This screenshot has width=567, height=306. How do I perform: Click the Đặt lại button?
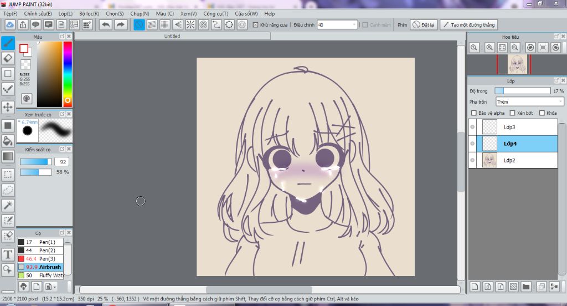pos(424,24)
